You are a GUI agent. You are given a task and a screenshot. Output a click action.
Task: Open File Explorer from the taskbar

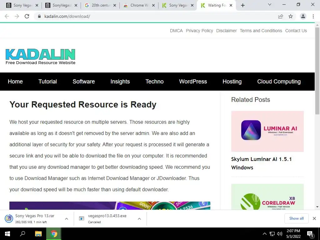38,234
